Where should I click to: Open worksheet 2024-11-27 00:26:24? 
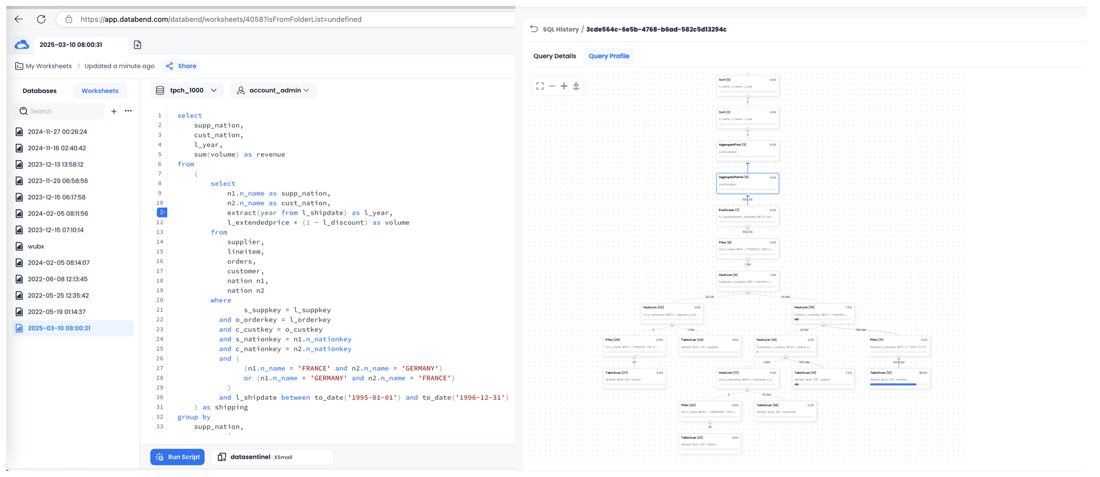(x=73, y=132)
